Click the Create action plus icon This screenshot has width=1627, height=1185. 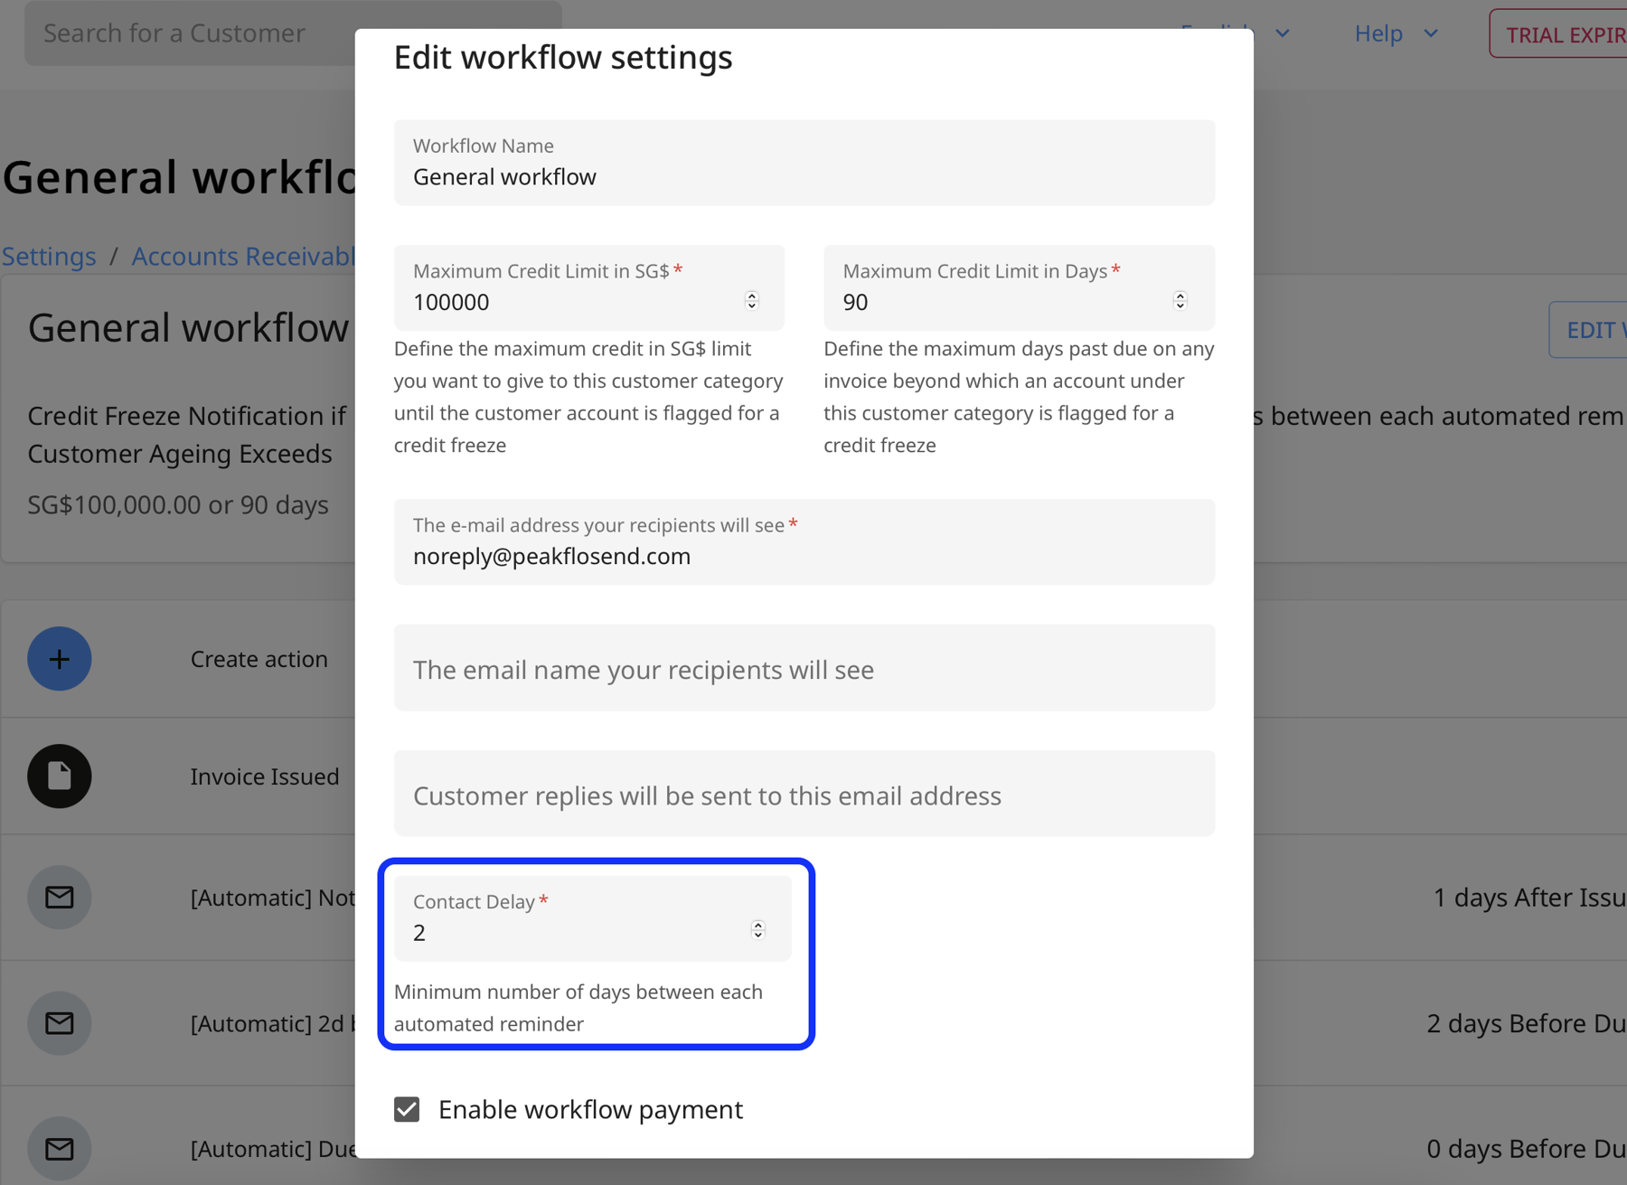(x=59, y=658)
